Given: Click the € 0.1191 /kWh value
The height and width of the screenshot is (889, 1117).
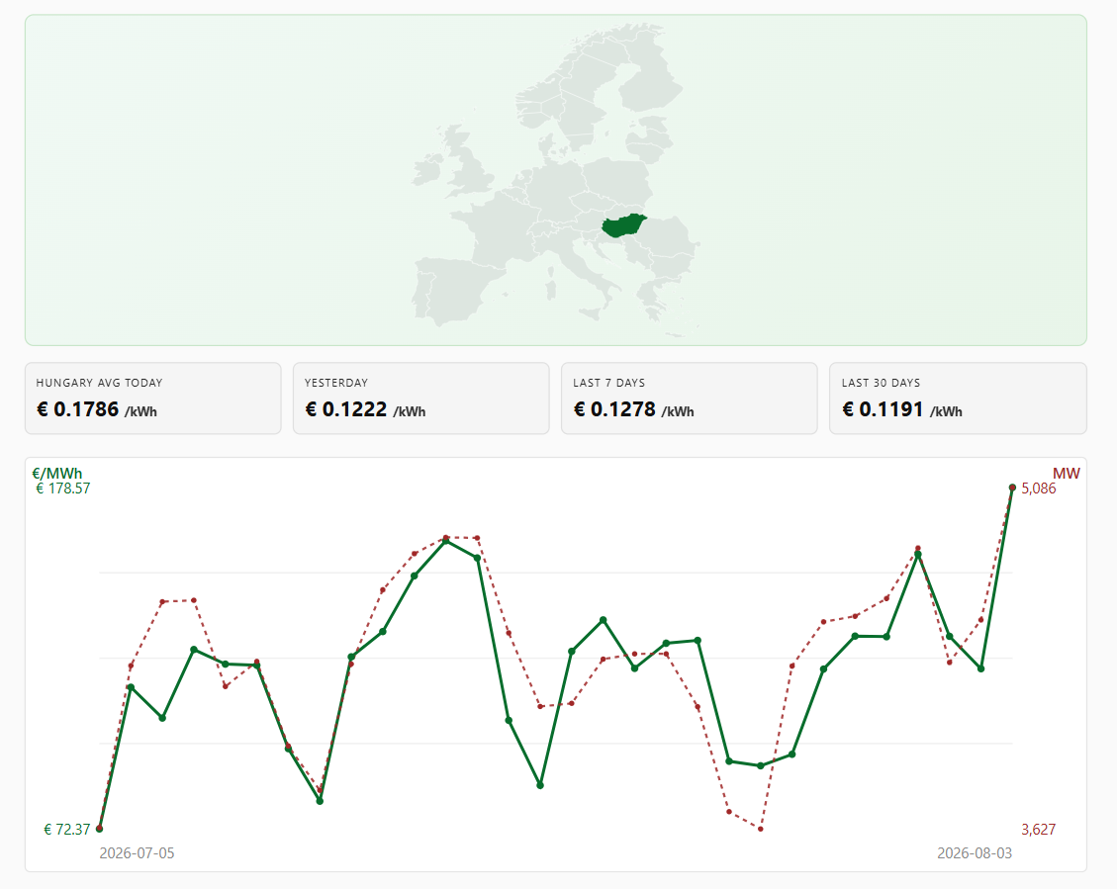Looking at the screenshot, I should pyautogui.click(x=902, y=409).
